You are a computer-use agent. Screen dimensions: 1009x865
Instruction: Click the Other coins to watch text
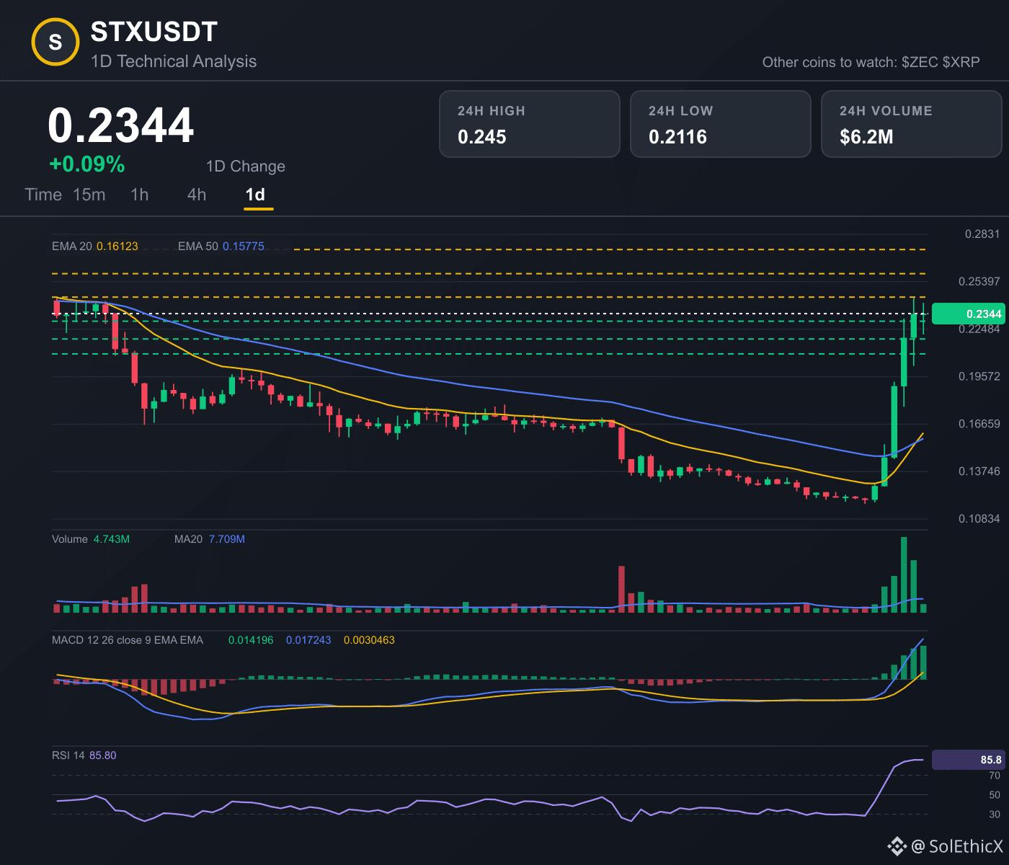pos(871,62)
